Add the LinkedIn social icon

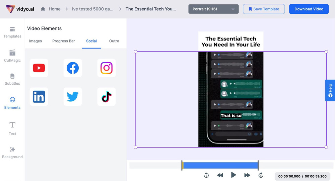click(39, 97)
